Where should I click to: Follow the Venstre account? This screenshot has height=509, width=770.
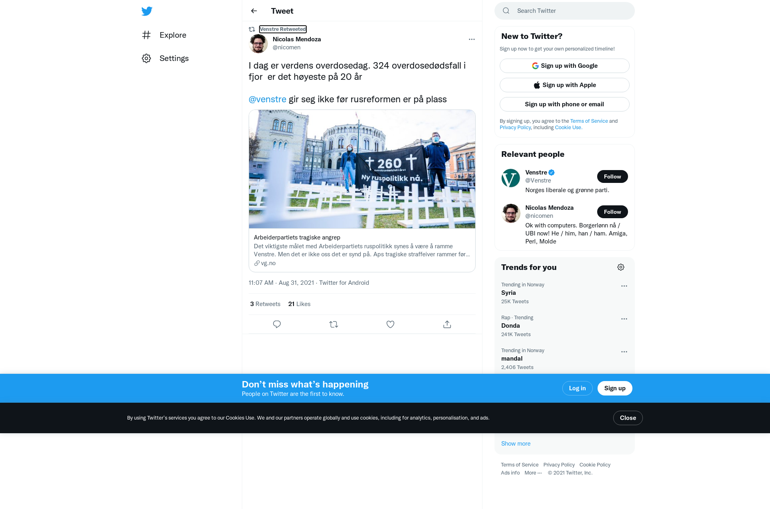pyautogui.click(x=612, y=176)
